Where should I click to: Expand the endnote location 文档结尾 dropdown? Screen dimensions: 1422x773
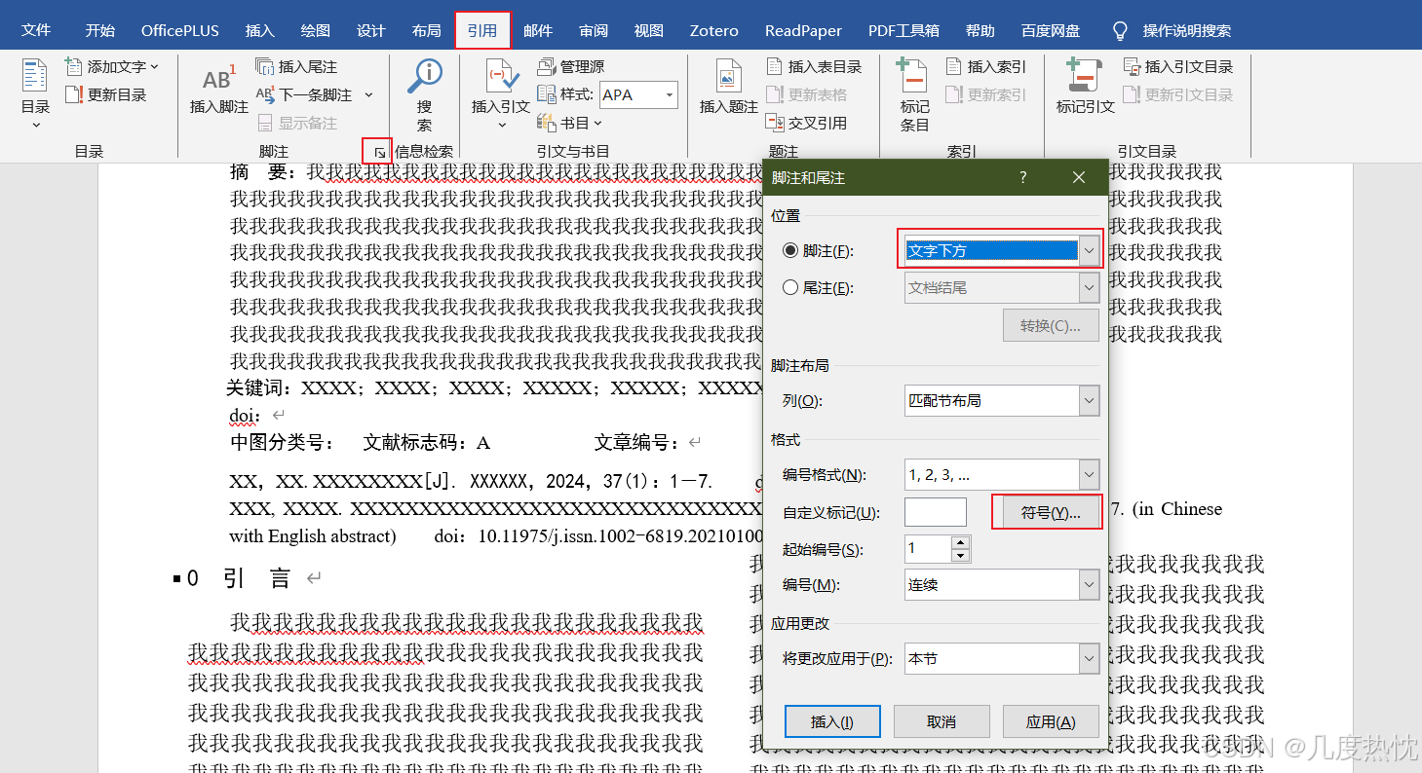pos(1089,287)
